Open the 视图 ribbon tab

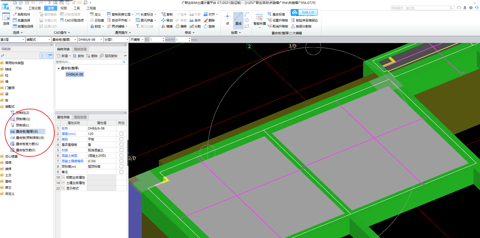[x=64, y=8]
